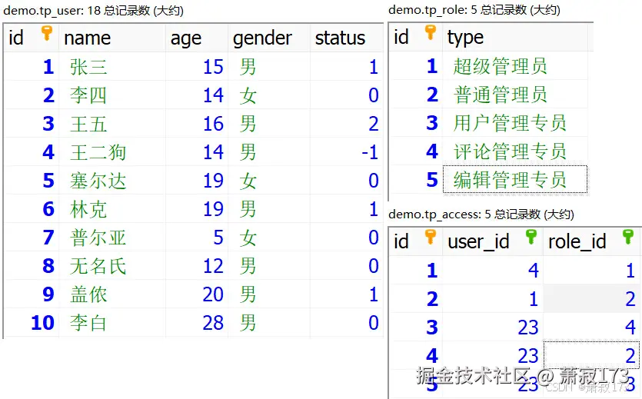Select the role type '用户管理专员'
This screenshot has width=642, height=399.
pyautogui.click(x=515, y=123)
